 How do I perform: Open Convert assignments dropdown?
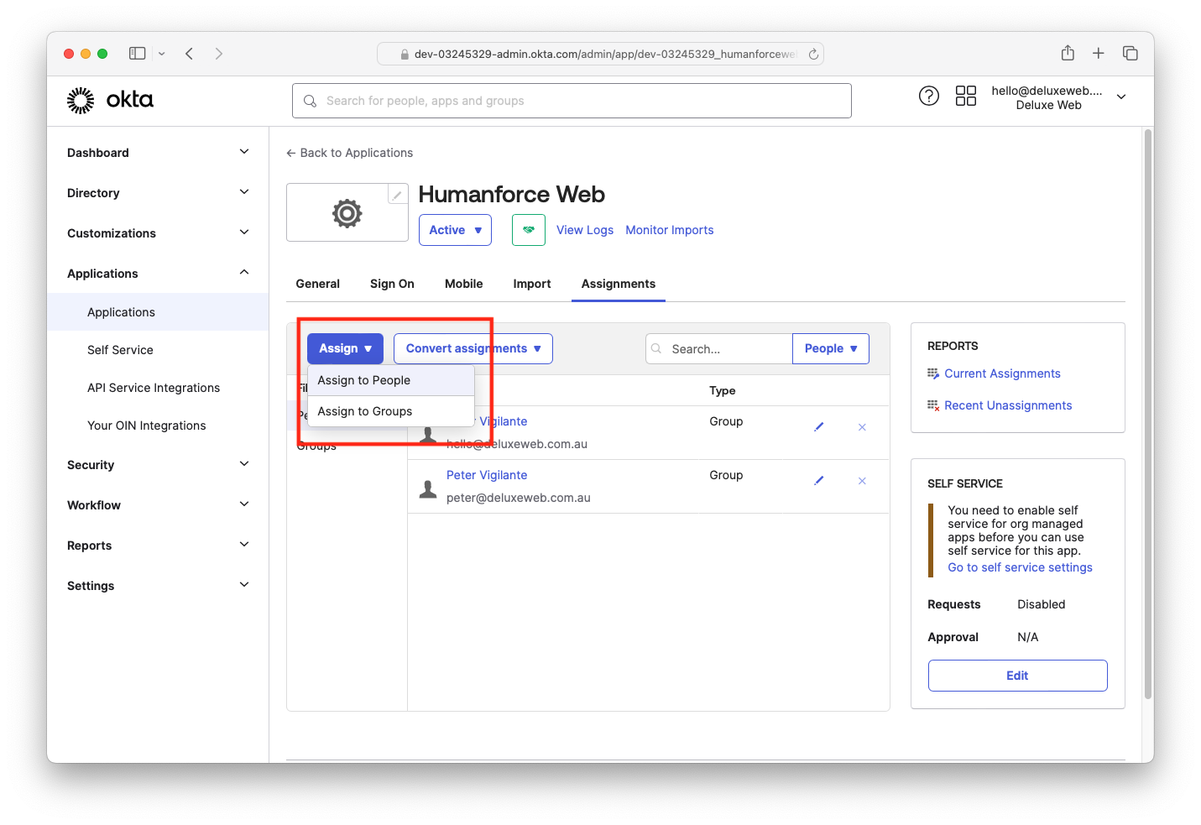pyautogui.click(x=473, y=348)
